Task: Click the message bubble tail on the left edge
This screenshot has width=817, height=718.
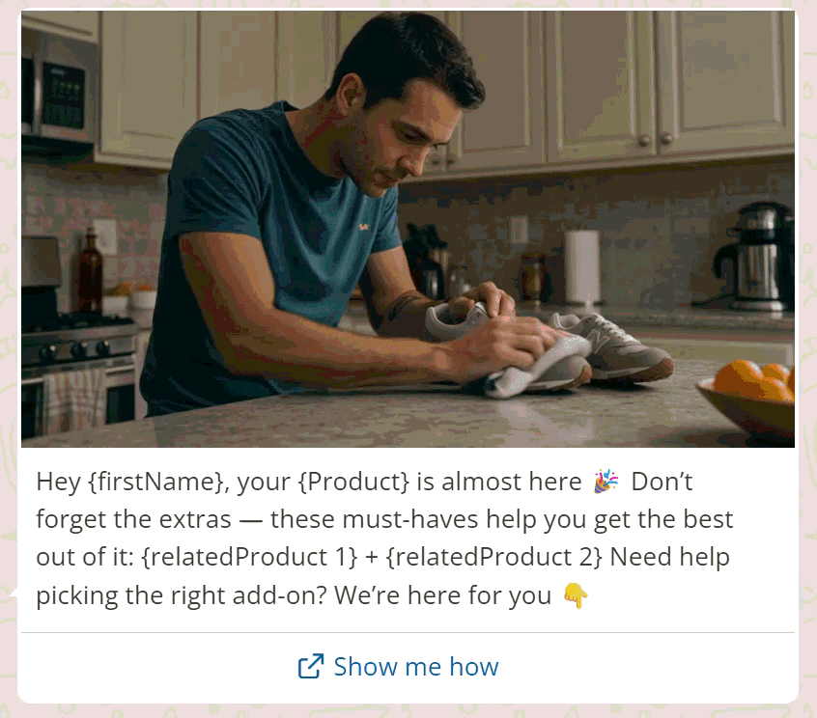Action: 14,594
